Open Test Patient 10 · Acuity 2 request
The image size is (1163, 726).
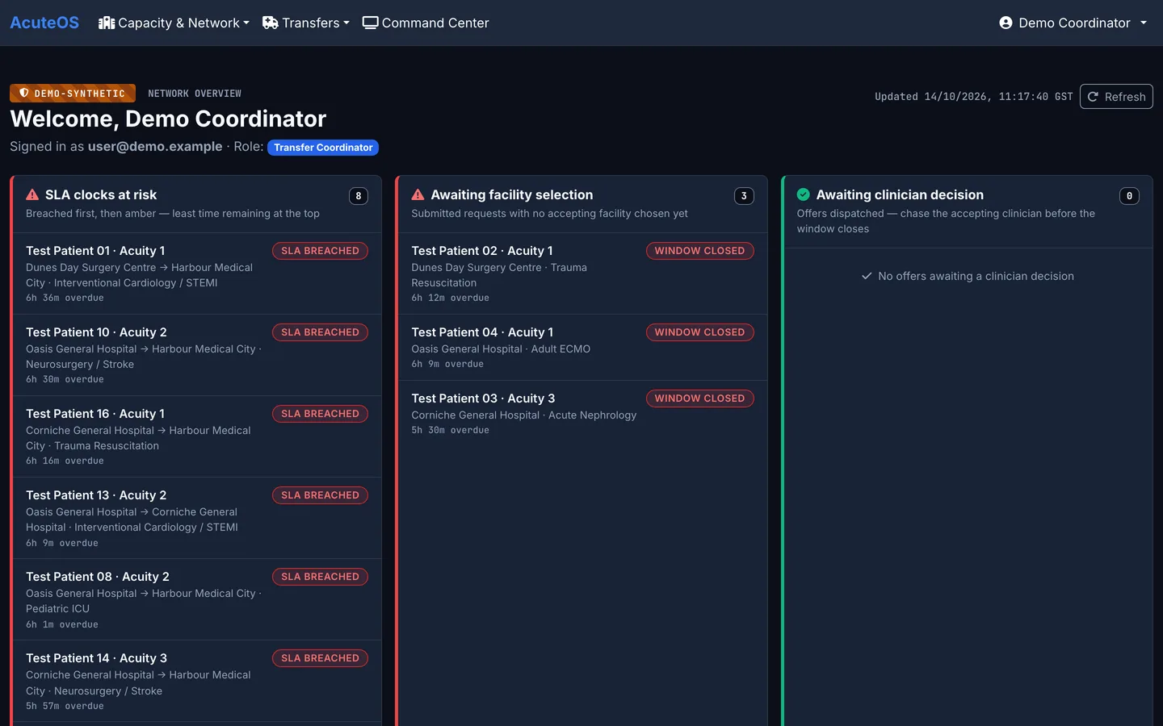(197, 355)
